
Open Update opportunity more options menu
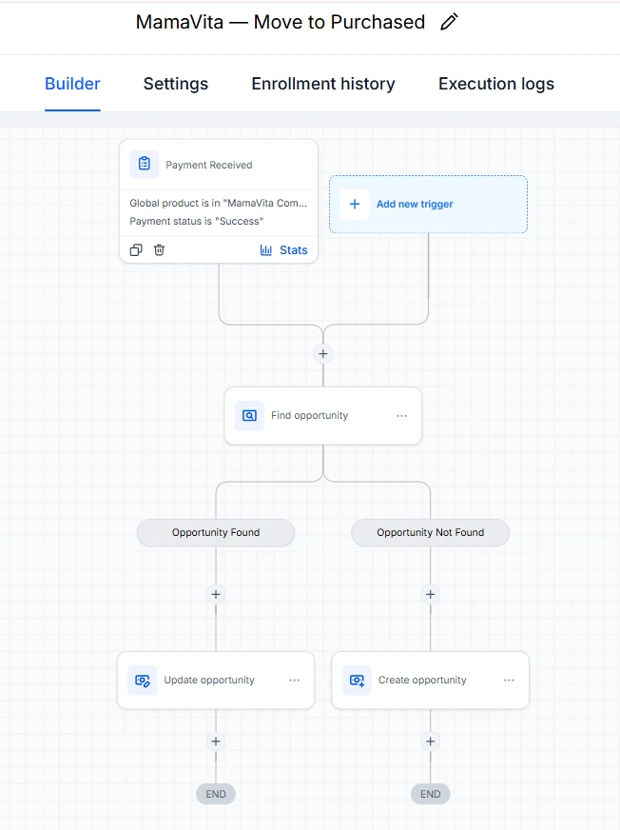coord(295,681)
